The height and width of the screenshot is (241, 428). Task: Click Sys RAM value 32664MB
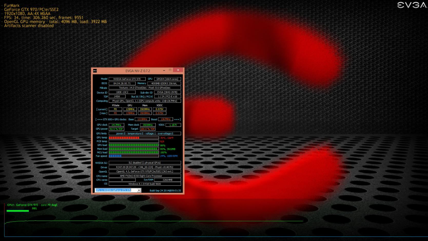(167, 180)
